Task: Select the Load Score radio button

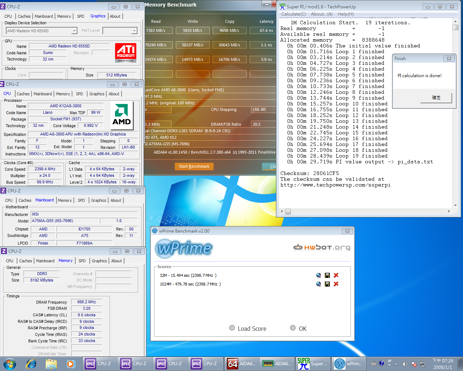Action: coord(232,328)
